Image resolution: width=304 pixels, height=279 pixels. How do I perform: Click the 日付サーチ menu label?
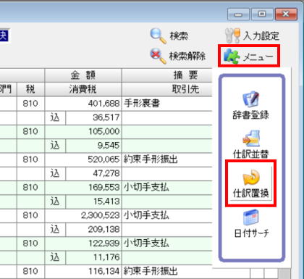251,233
